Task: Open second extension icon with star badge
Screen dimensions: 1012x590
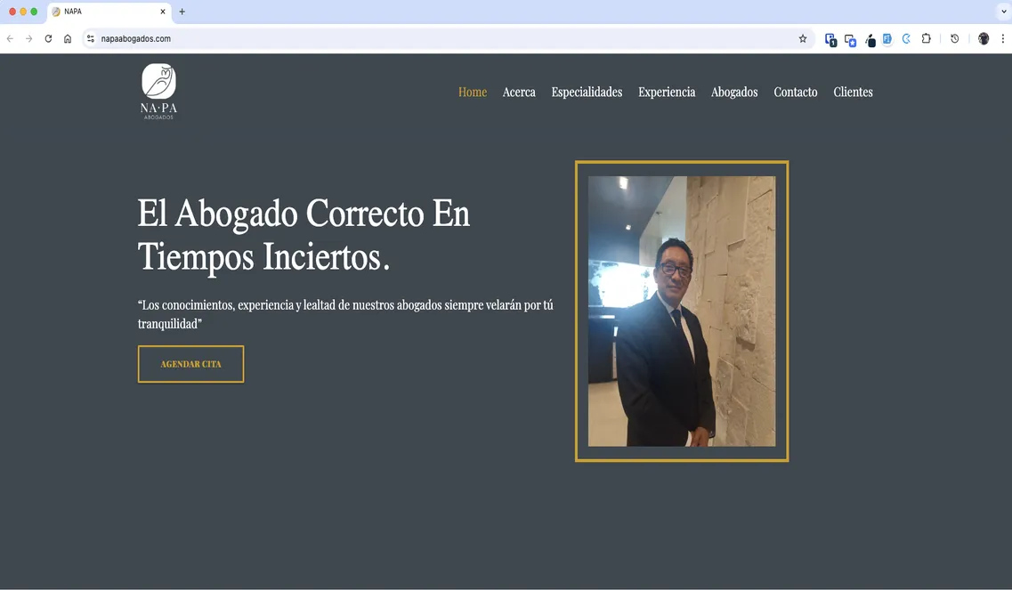Action: pyautogui.click(x=851, y=40)
